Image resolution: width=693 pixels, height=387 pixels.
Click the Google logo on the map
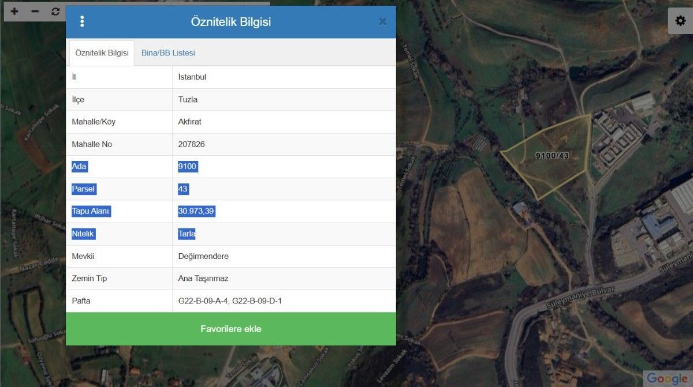click(668, 378)
